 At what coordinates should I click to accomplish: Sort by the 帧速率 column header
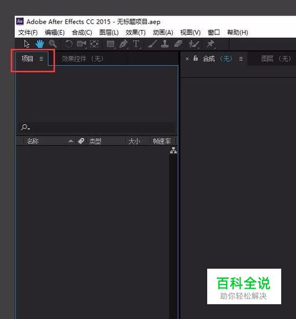pos(162,141)
